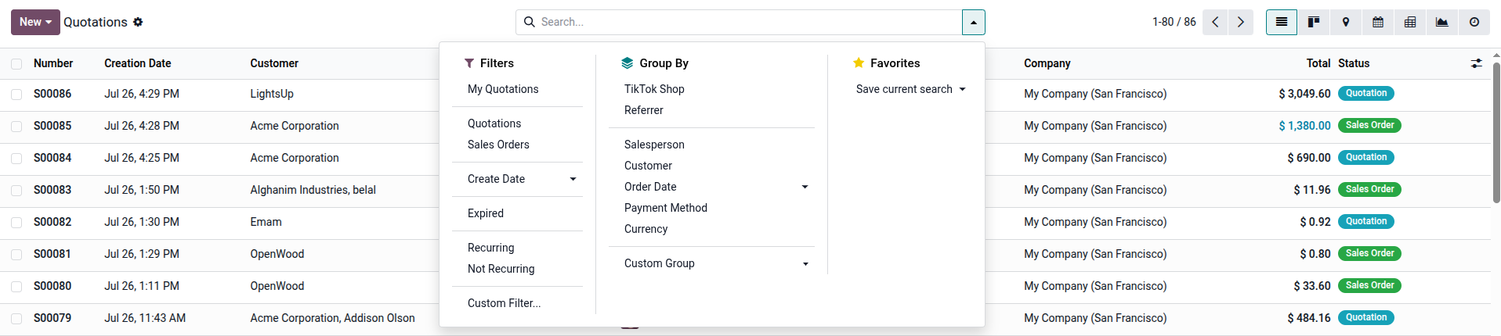Apply the Not Recurring filter
The width and height of the screenshot is (1501, 336).
coord(501,269)
